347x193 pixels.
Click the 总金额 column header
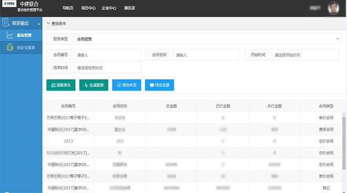coord(171,106)
